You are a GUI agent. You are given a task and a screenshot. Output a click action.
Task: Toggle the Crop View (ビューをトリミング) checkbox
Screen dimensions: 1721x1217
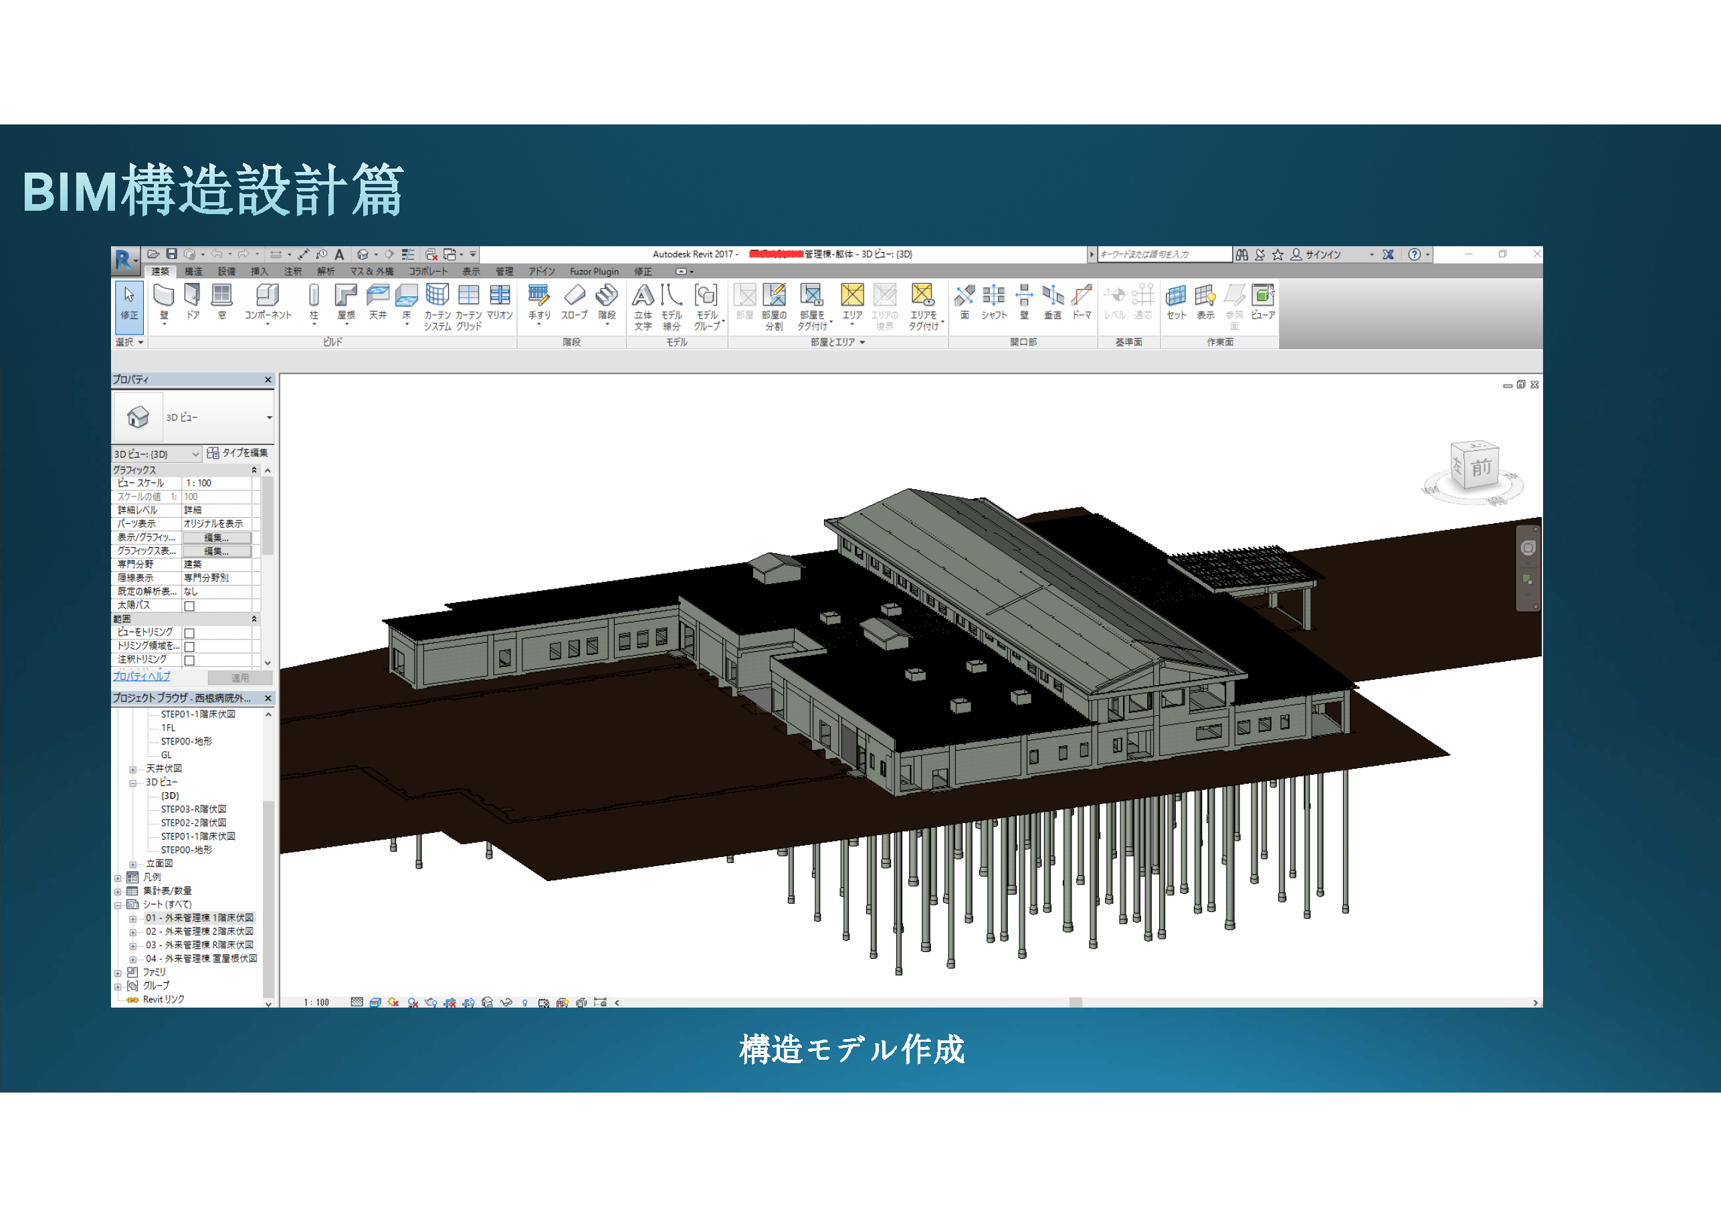click(190, 633)
